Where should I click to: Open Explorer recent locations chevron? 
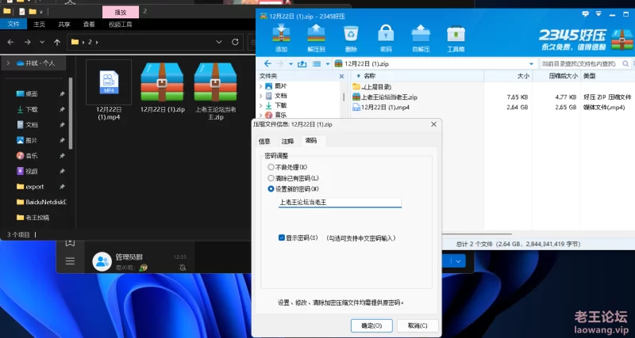[42, 42]
